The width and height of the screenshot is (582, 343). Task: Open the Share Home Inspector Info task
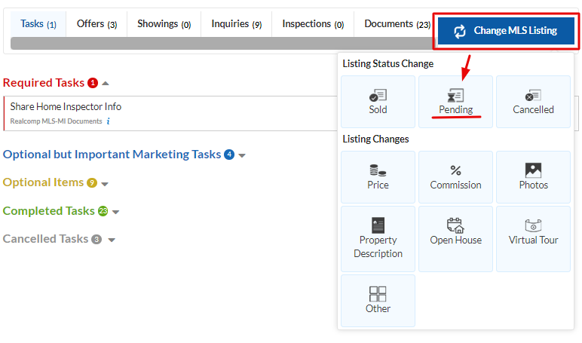click(66, 107)
